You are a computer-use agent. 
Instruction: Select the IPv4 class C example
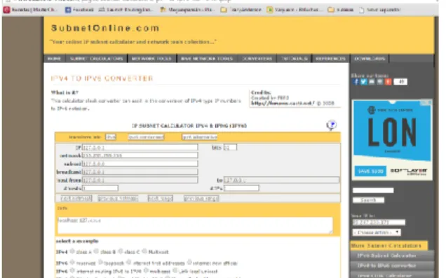click(x=121, y=251)
